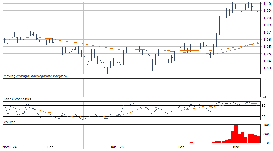Select the Dec date axis label
The image size is (273, 151).
(x=50, y=147)
